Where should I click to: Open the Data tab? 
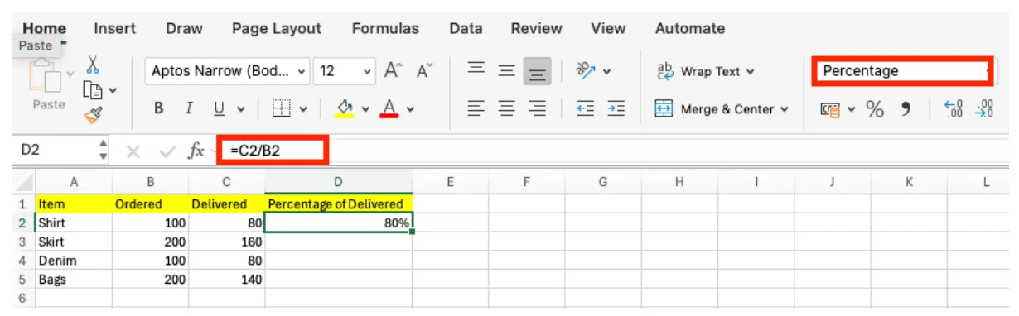pyautogui.click(x=466, y=28)
